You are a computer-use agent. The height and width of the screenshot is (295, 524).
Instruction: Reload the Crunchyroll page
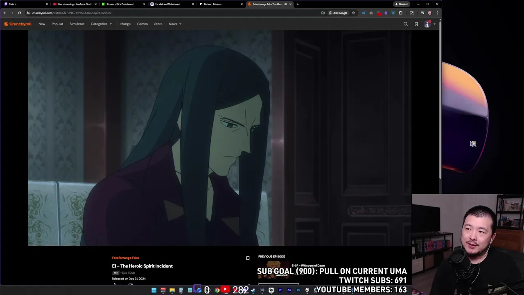[19, 13]
